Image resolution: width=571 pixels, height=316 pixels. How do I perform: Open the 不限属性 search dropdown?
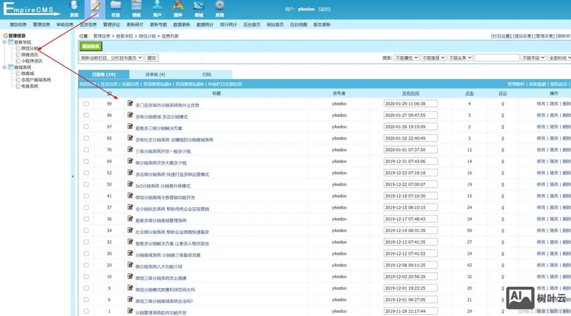[406, 58]
